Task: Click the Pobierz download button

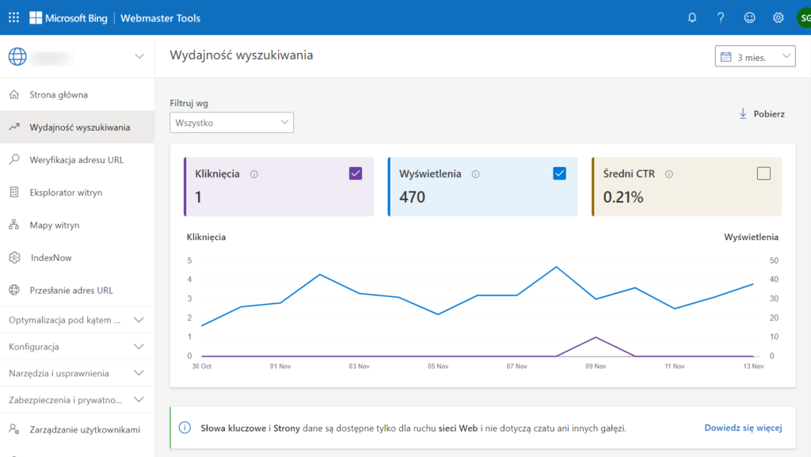Action: [x=761, y=114]
